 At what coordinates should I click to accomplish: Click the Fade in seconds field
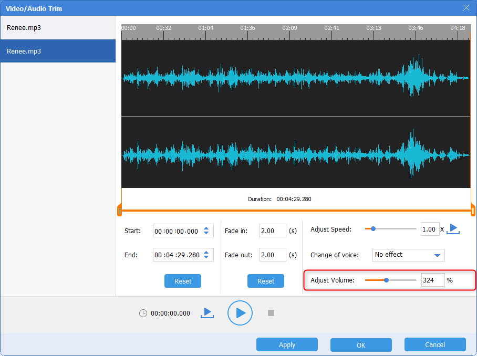pyautogui.click(x=273, y=231)
